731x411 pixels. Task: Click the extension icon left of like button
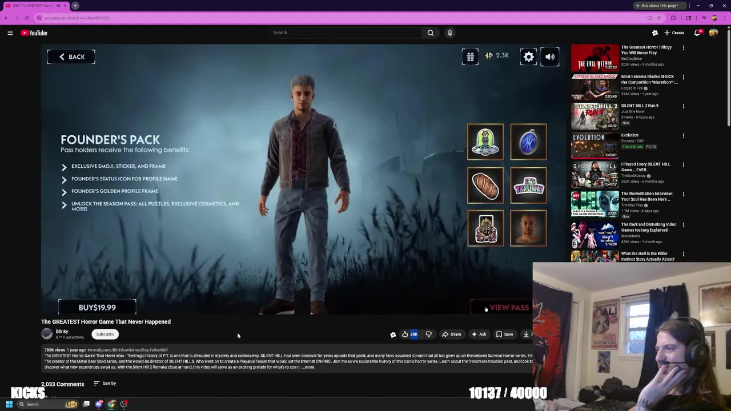[x=393, y=335]
